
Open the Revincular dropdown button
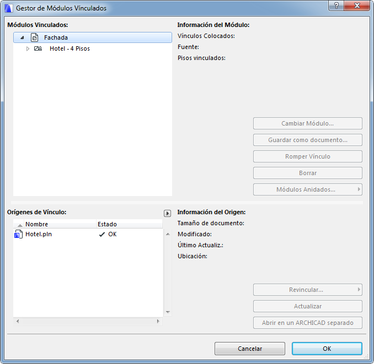[308, 290]
